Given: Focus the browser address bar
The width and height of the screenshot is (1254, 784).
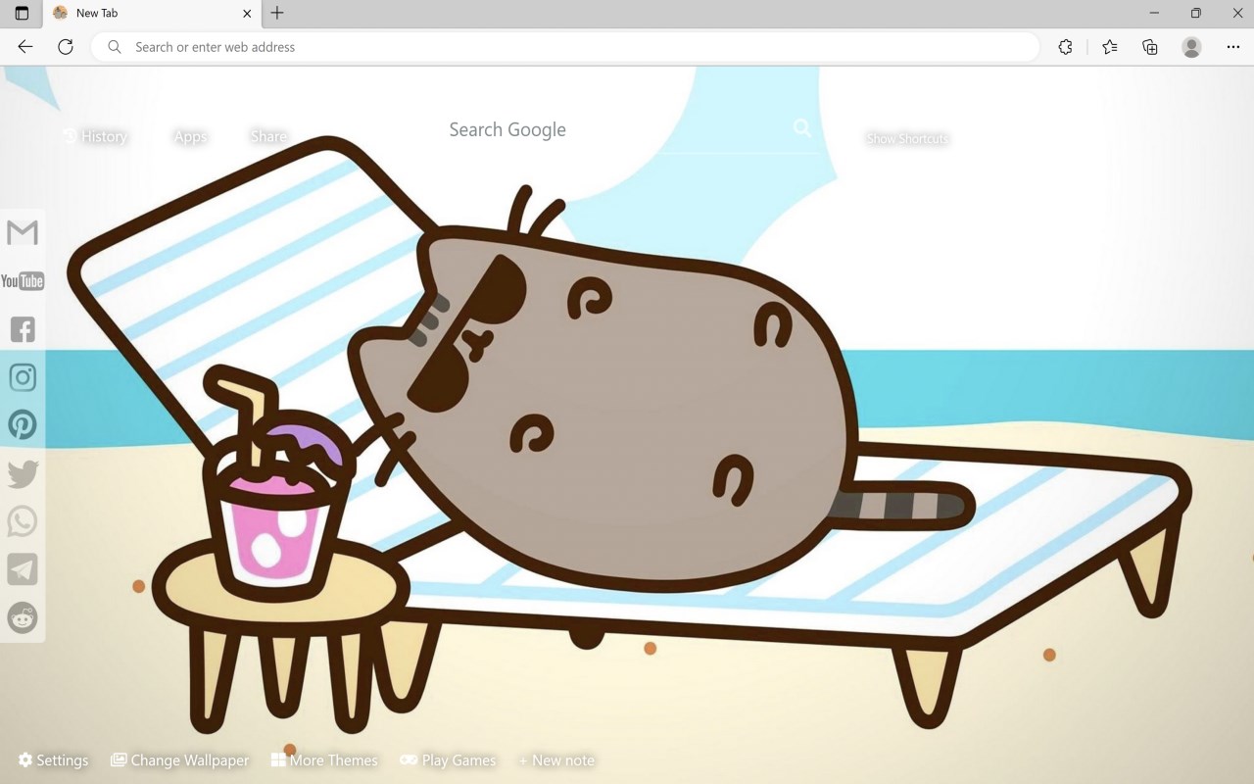Looking at the screenshot, I should tap(565, 46).
